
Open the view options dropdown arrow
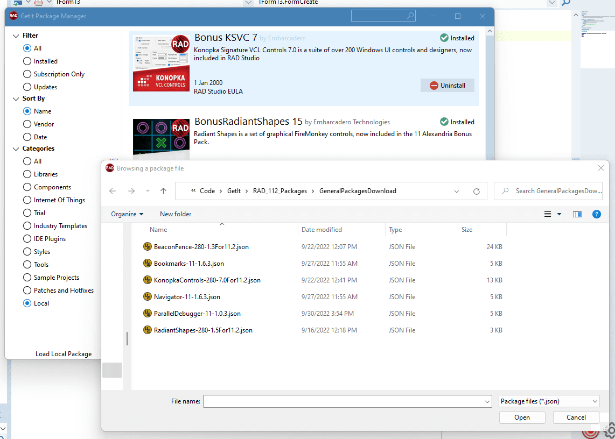click(560, 214)
